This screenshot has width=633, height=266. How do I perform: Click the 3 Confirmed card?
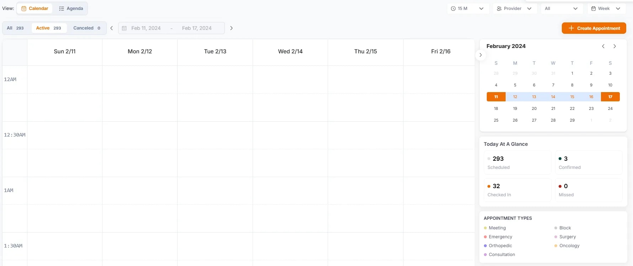pos(589,163)
